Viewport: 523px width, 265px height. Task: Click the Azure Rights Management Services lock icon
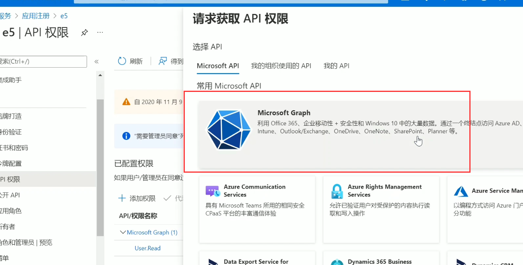tap(337, 191)
